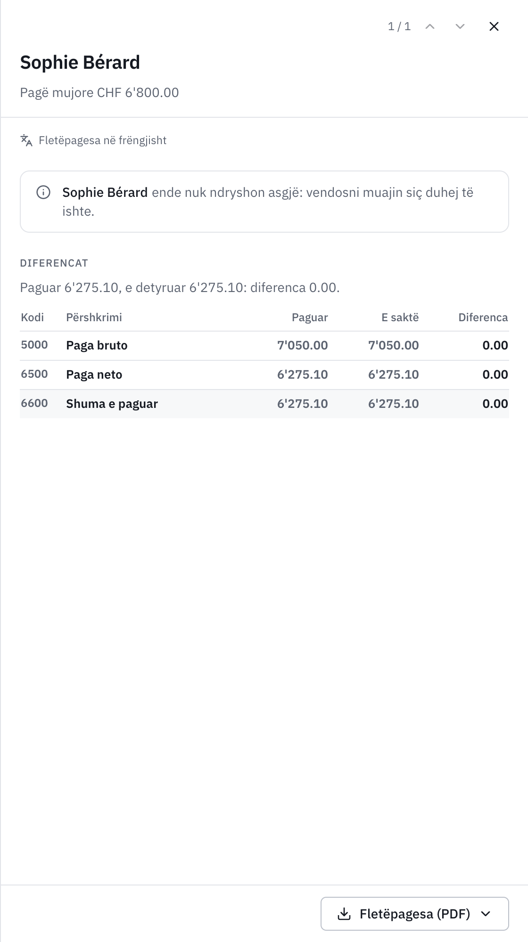Click the E saktë amount in Paga bruto row
Image resolution: width=528 pixels, height=942 pixels.
394,345
